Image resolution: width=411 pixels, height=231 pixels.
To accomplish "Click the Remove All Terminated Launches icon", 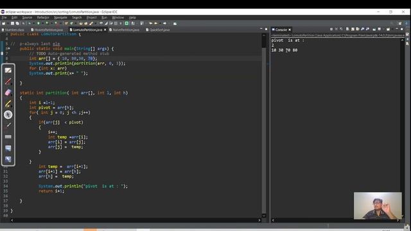I will click(341, 29).
